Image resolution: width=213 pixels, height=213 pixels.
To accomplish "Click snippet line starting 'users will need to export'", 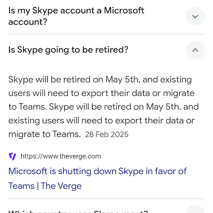I will 102,94.
